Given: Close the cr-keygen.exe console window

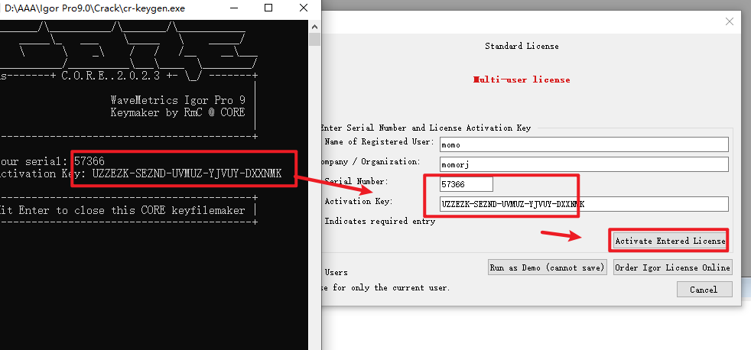Looking at the screenshot, I should click(x=303, y=8).
